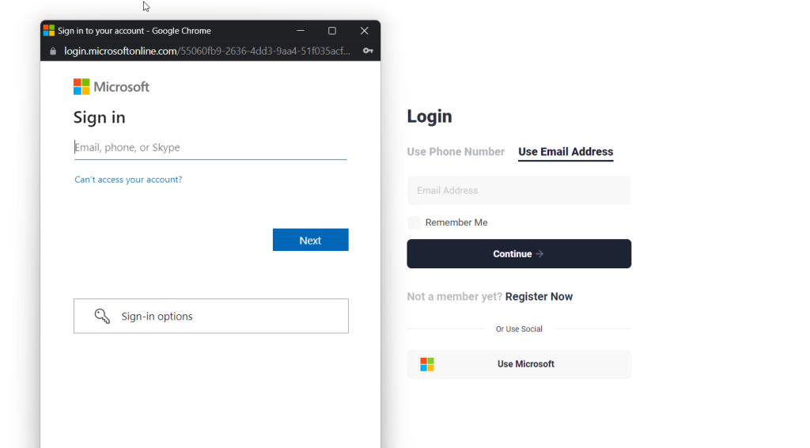Select the Use Email Address tab
This screenshot has width=810, height=448.
(x=566, y=152)
